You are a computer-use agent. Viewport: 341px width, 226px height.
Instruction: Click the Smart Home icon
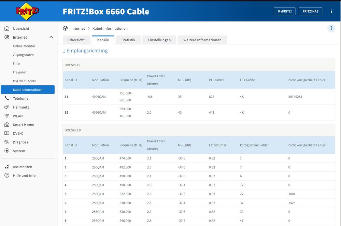click(7, 125)
